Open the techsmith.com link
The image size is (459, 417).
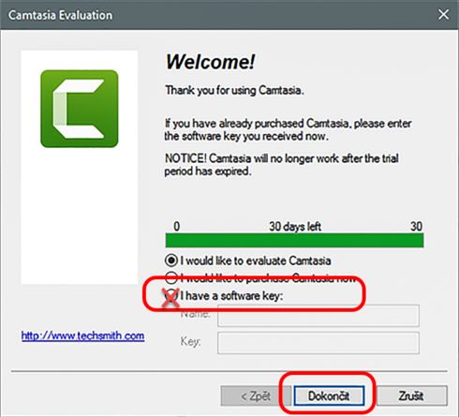(82, 335)
